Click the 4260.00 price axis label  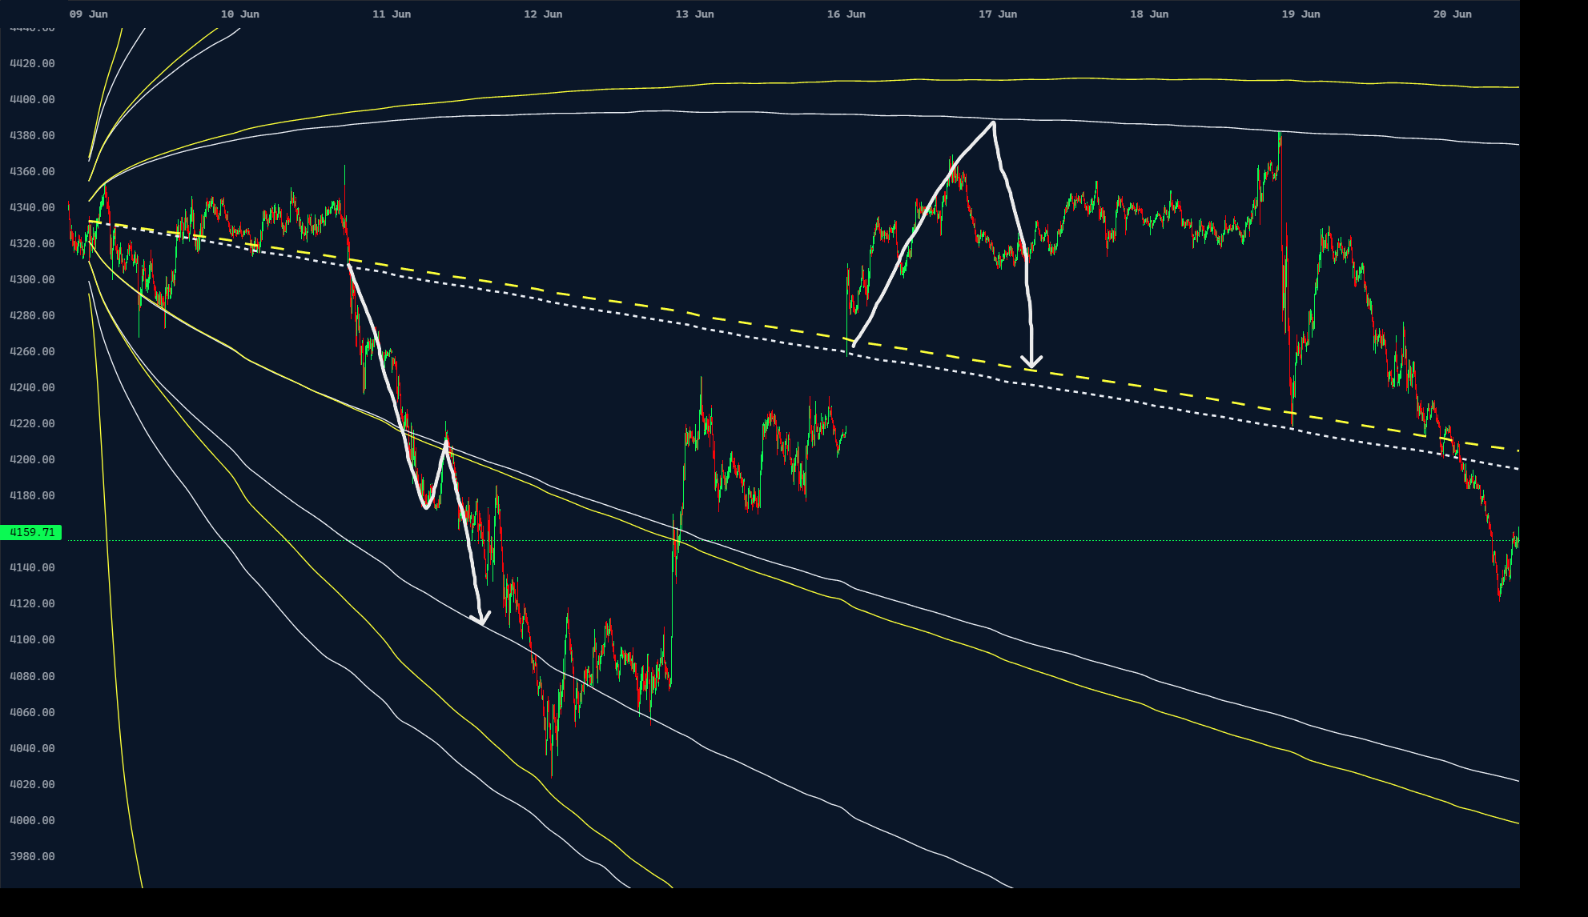(32, 351)
